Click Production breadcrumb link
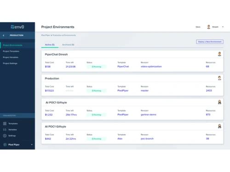The height and width of the screenshot is (172, 230). (57, 35)
